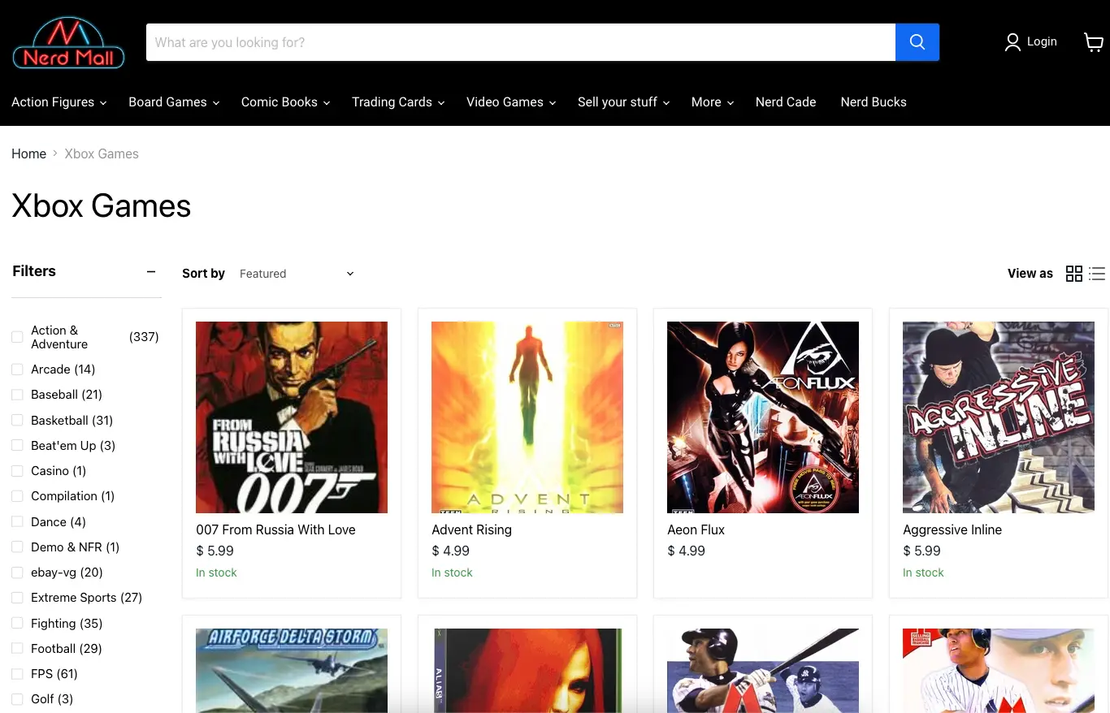Open the Advent Rising product title

[x=471, y=529]
